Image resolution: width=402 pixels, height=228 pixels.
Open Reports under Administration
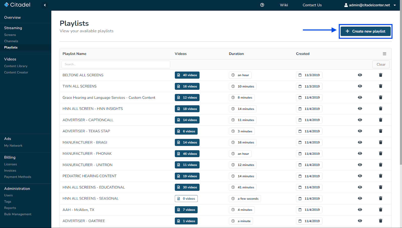(10, 208)
